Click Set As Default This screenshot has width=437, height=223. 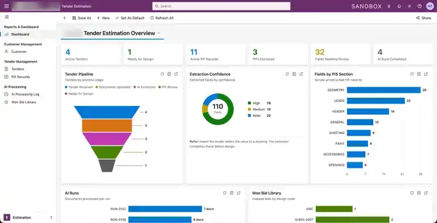click(x=130, y=18)
